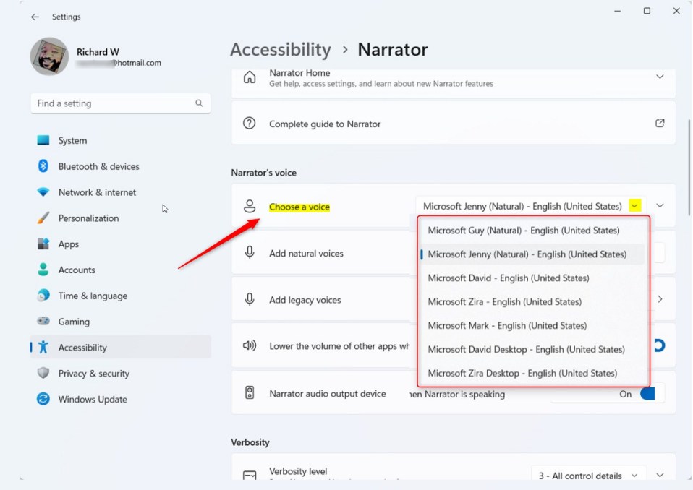Expand Choose a voice section chevron
Screen dimensions: 693x490
coord(660,206)
